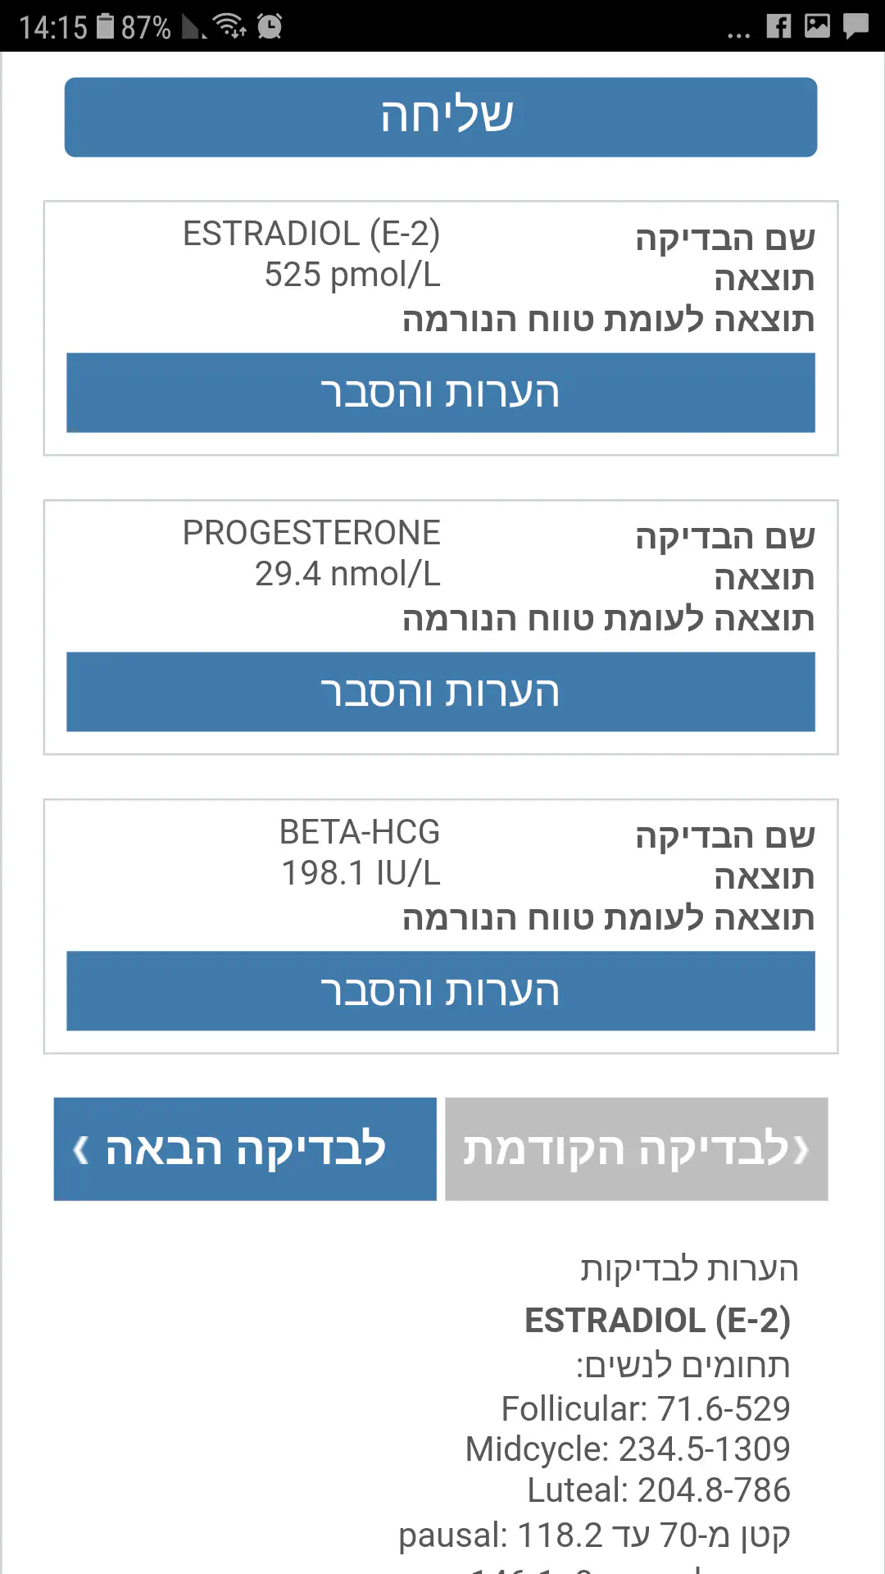
Task: Open הערות והסבר under Progesterone result
Action: point(441,692)
